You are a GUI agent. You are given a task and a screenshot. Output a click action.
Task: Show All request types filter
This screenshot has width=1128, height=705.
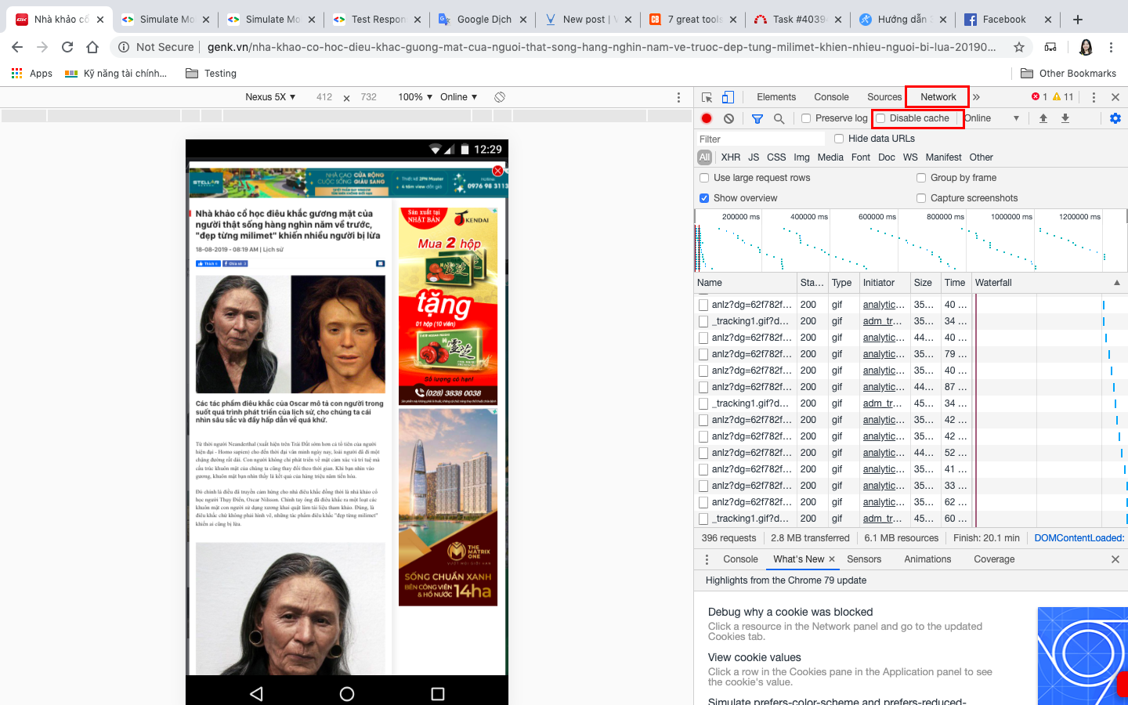pos(705,157)
